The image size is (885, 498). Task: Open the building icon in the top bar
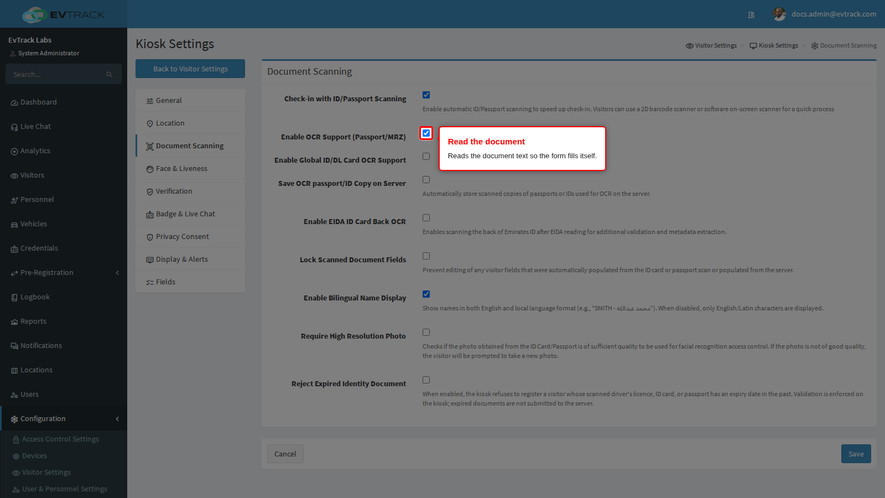751,15
